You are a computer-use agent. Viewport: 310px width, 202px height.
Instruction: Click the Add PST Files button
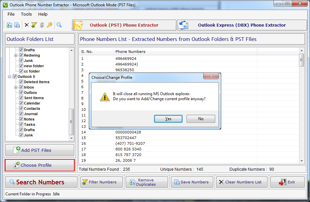(40, 150)
